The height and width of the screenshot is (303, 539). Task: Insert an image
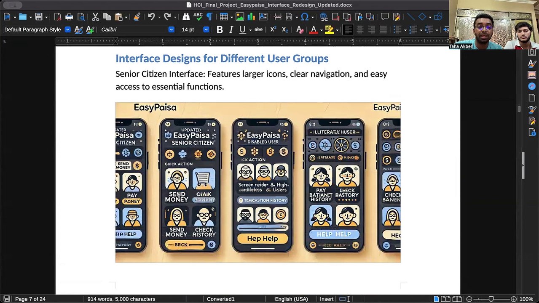(240, 17)
